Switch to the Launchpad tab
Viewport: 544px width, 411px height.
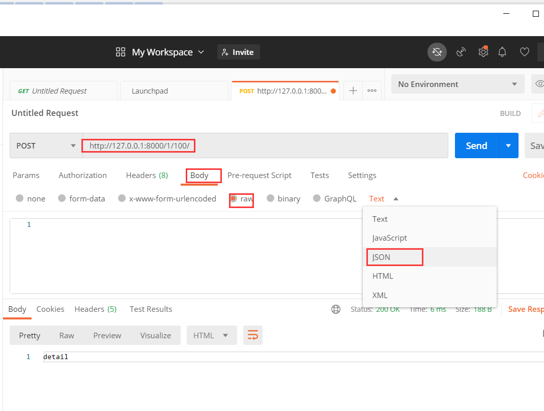[x=174, y=91]
